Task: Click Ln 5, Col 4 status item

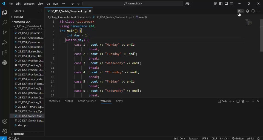Action: pyautogui.click(x=180, y=138)
